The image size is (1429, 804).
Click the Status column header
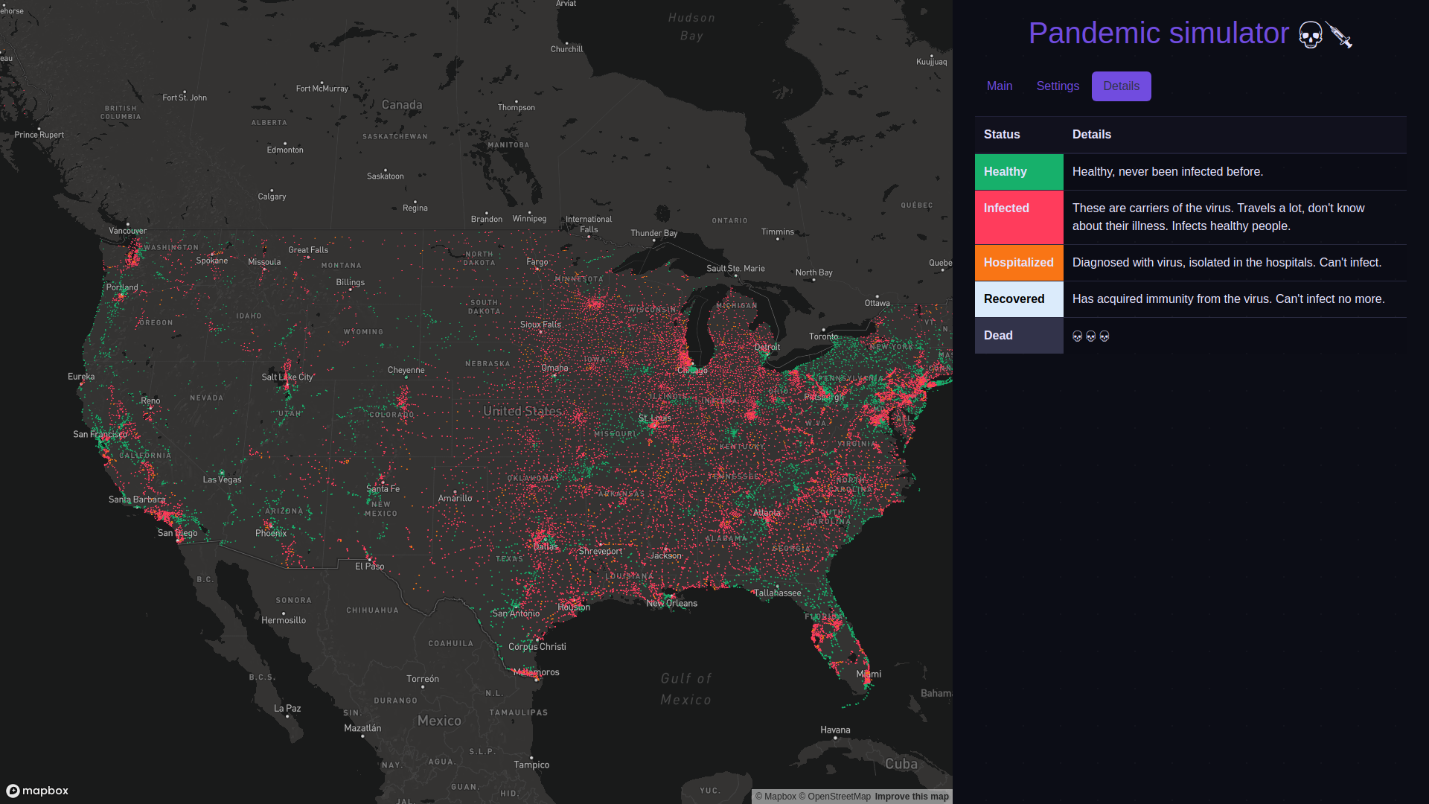1001,134
